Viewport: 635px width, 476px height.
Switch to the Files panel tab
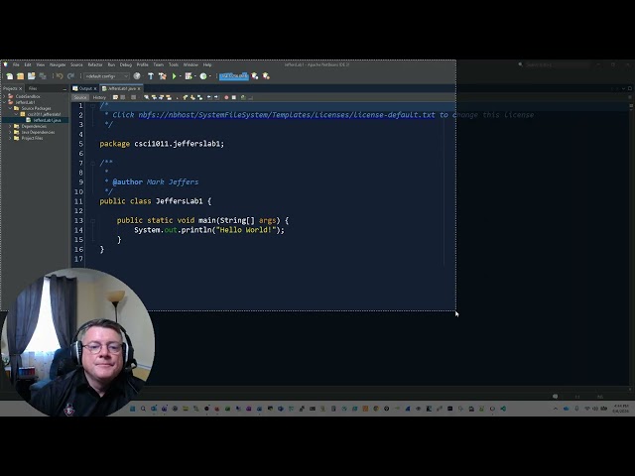click(33, 88)
